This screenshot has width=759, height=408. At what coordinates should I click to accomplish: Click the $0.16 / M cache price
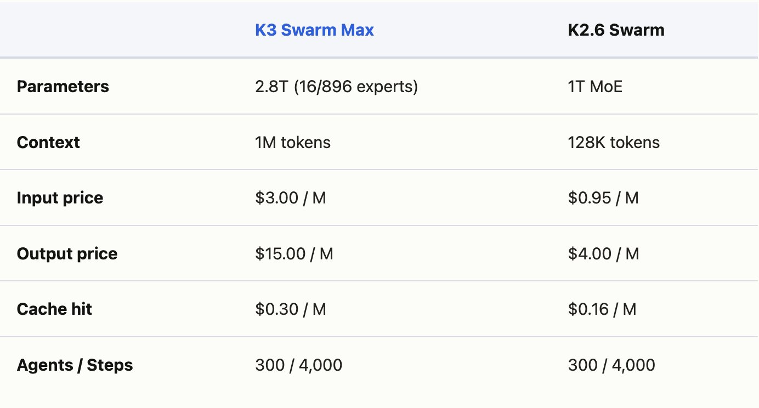coord(602,309)
